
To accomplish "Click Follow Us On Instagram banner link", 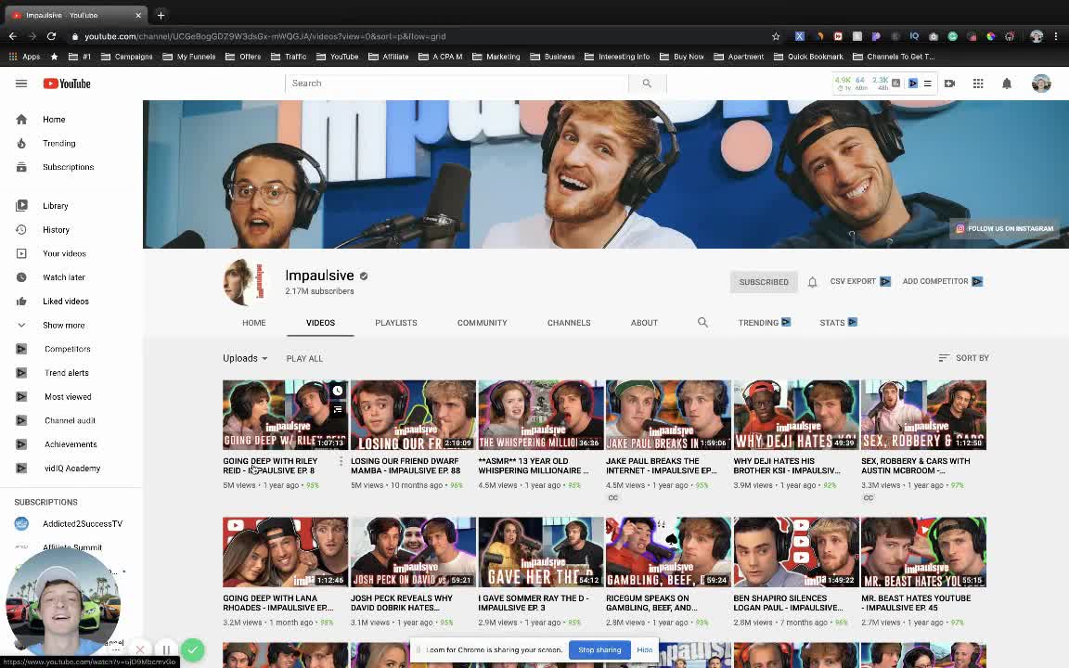I will (x=1004, y=229).
